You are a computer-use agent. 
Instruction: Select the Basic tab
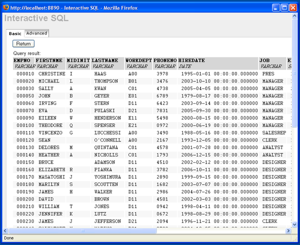pos(15,33)
